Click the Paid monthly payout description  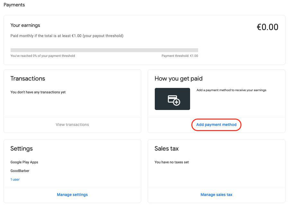(x=67, y=36)
